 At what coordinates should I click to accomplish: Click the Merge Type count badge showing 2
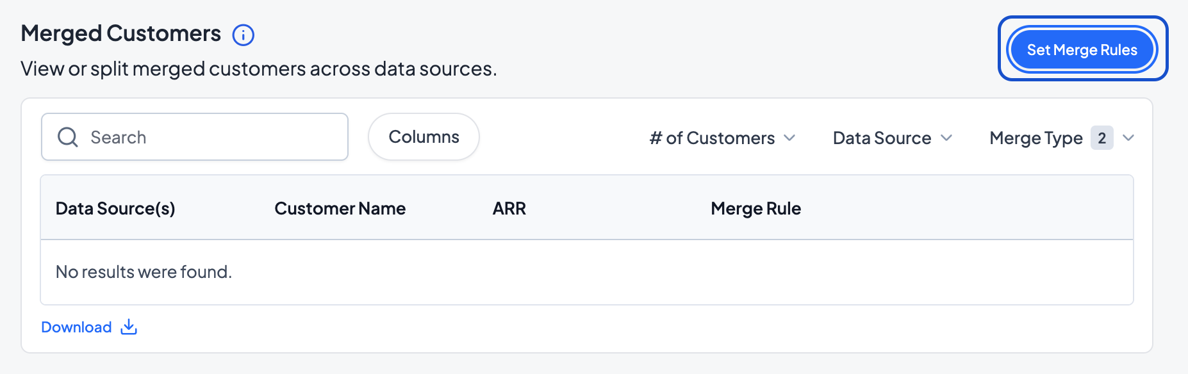coord(1101,138)
